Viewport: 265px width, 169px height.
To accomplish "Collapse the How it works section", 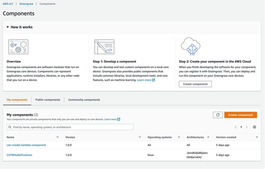I will pyautogui.click(x=8, y=27).
